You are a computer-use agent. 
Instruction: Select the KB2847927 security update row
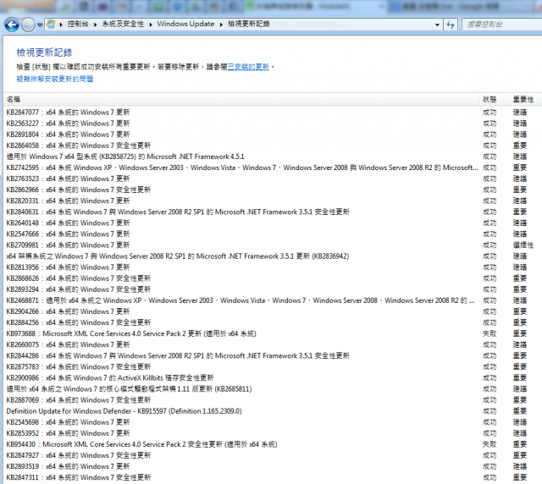pos(271,455)
